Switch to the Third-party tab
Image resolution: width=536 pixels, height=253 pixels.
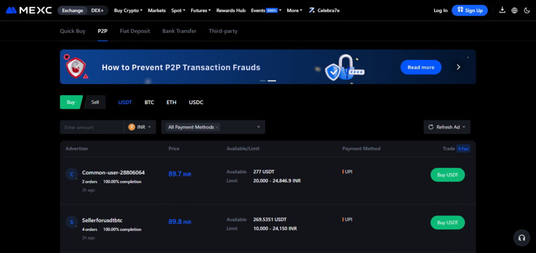pos(223,31)
